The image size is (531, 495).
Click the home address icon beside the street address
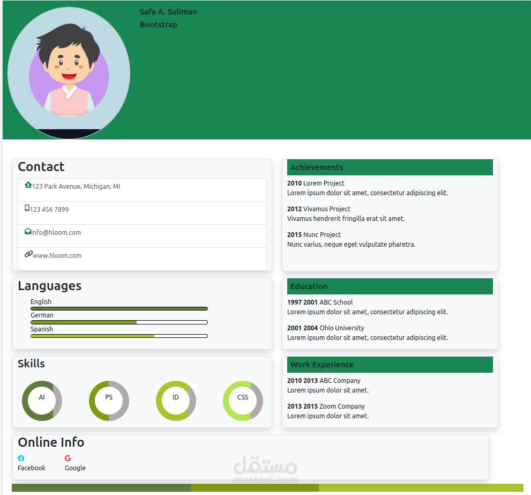(x=28, y=186)
